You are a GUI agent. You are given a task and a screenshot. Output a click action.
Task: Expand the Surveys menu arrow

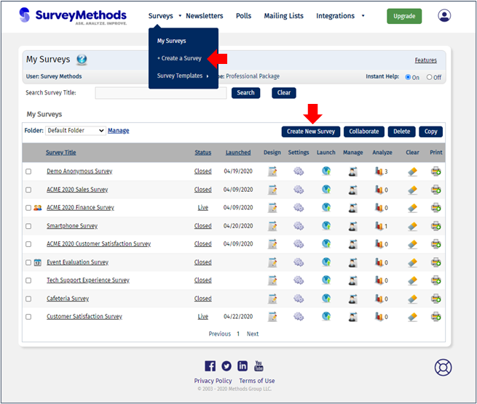(180, 16)
